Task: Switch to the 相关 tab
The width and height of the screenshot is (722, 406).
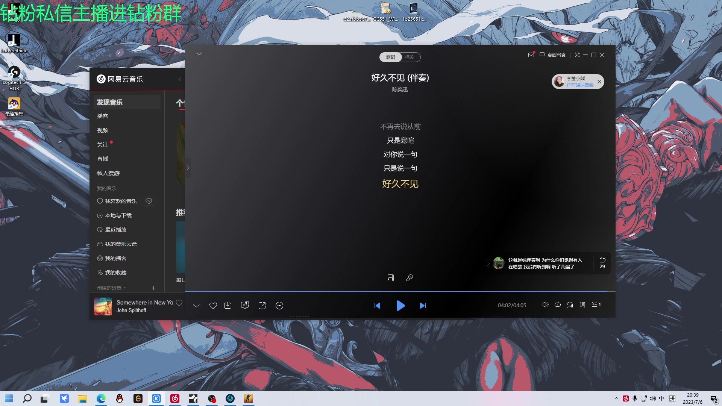Action: coord(410,57)
